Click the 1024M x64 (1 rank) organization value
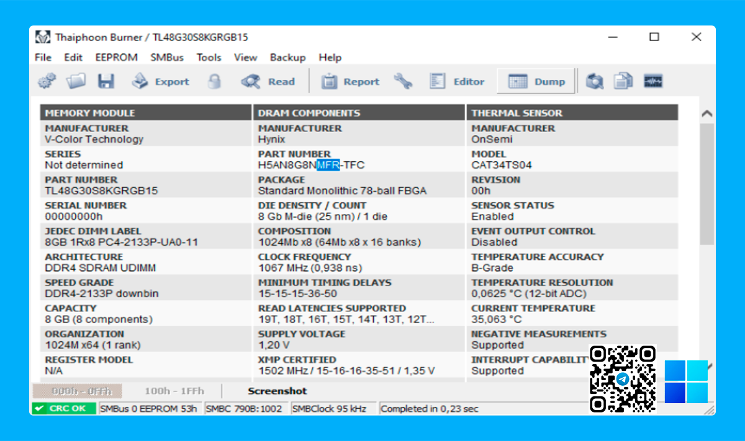 click(x=93, y=345)
